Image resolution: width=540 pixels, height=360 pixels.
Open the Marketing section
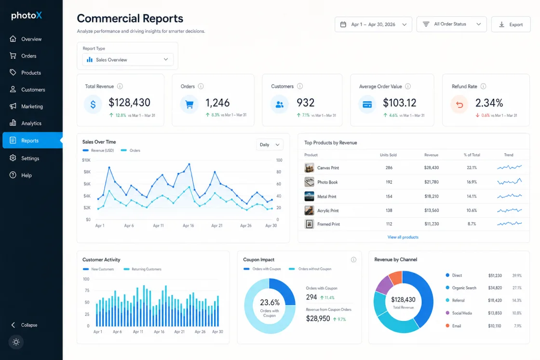click(x=32, y=107)
